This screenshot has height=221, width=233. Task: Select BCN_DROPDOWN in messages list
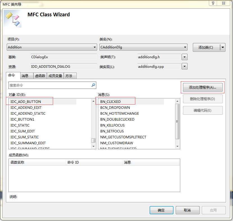click(x=115, y=108)
